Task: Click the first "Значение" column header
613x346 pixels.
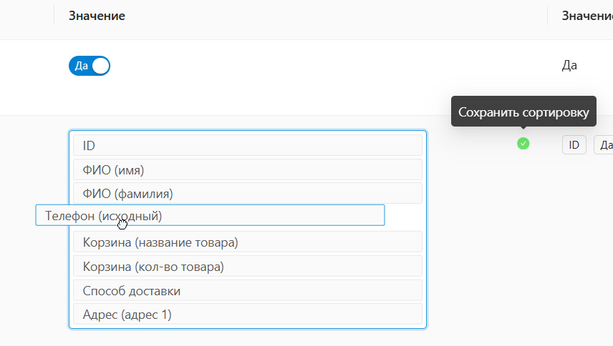Action: pyautogui.click(x=97, y=16)
